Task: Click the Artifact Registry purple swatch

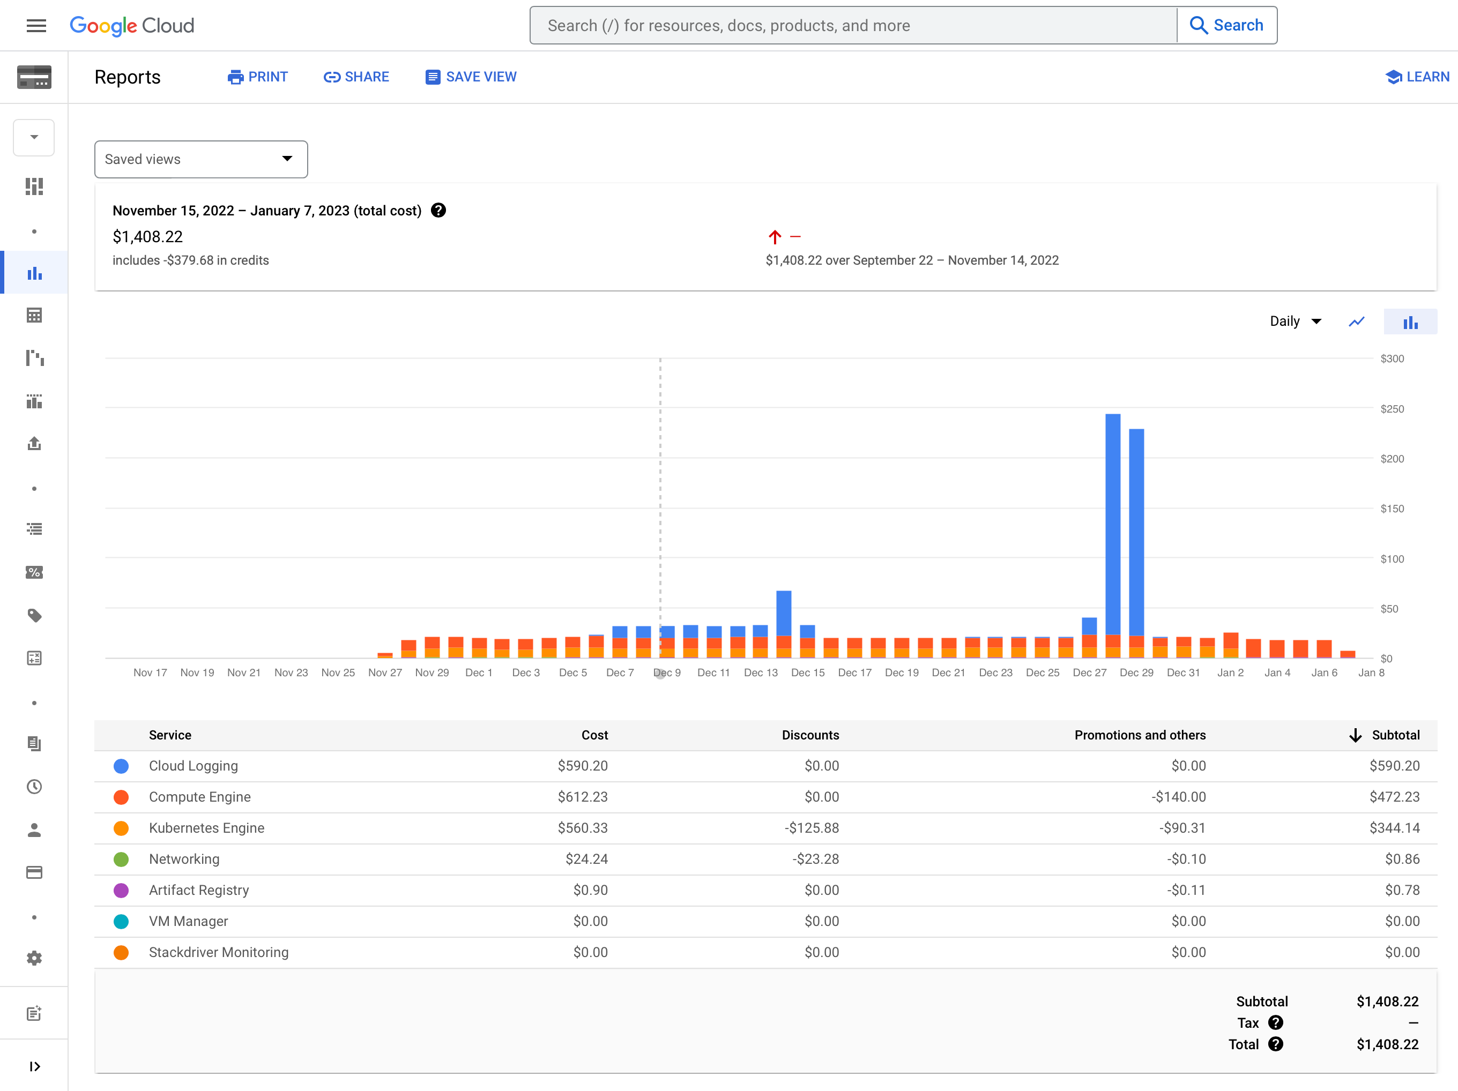Action: (x=121, y=890)
